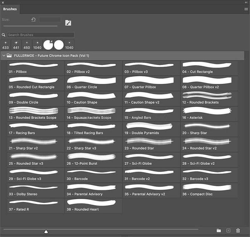Open the Brushes panel flyout menu
The image size is (250, 237).
pyautogui.click(x=246, y=9)
